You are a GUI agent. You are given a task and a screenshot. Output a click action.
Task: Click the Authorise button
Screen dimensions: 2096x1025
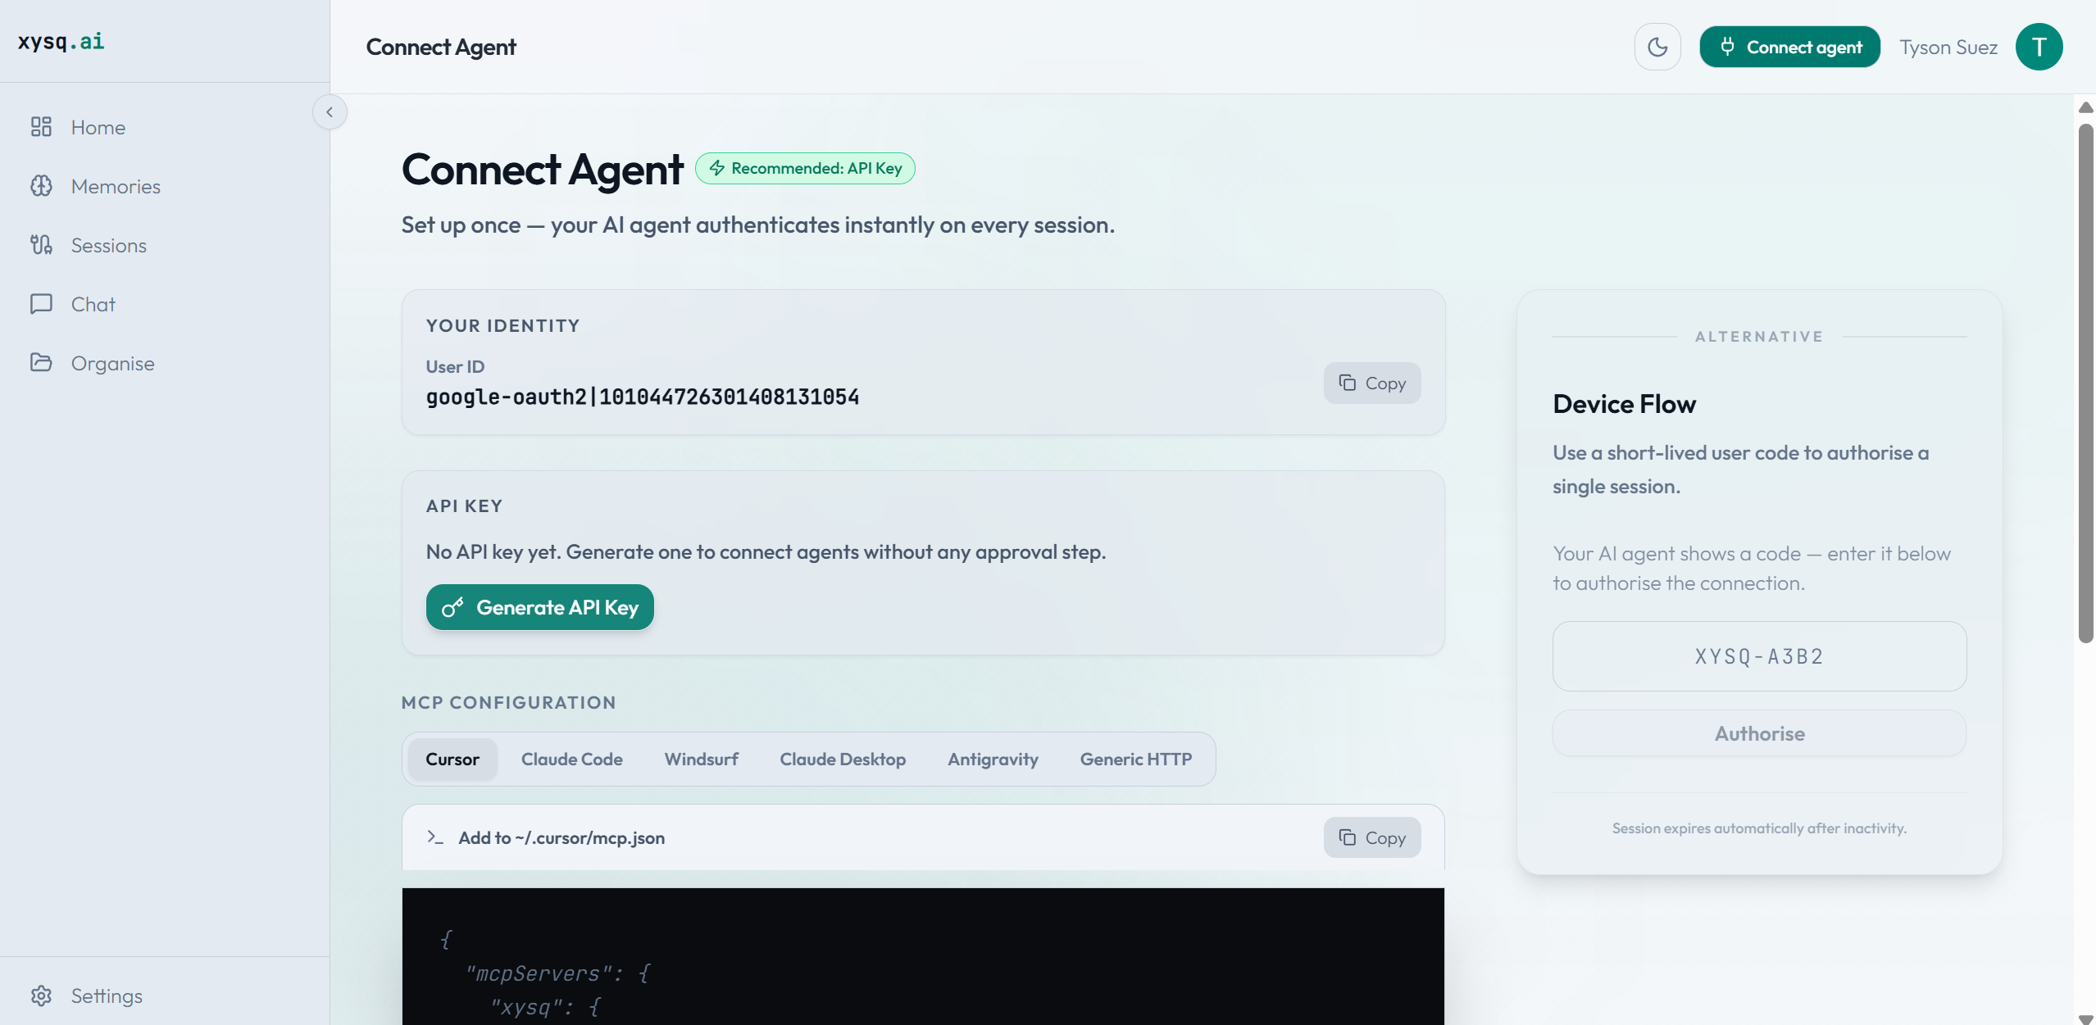(1759, 733)
